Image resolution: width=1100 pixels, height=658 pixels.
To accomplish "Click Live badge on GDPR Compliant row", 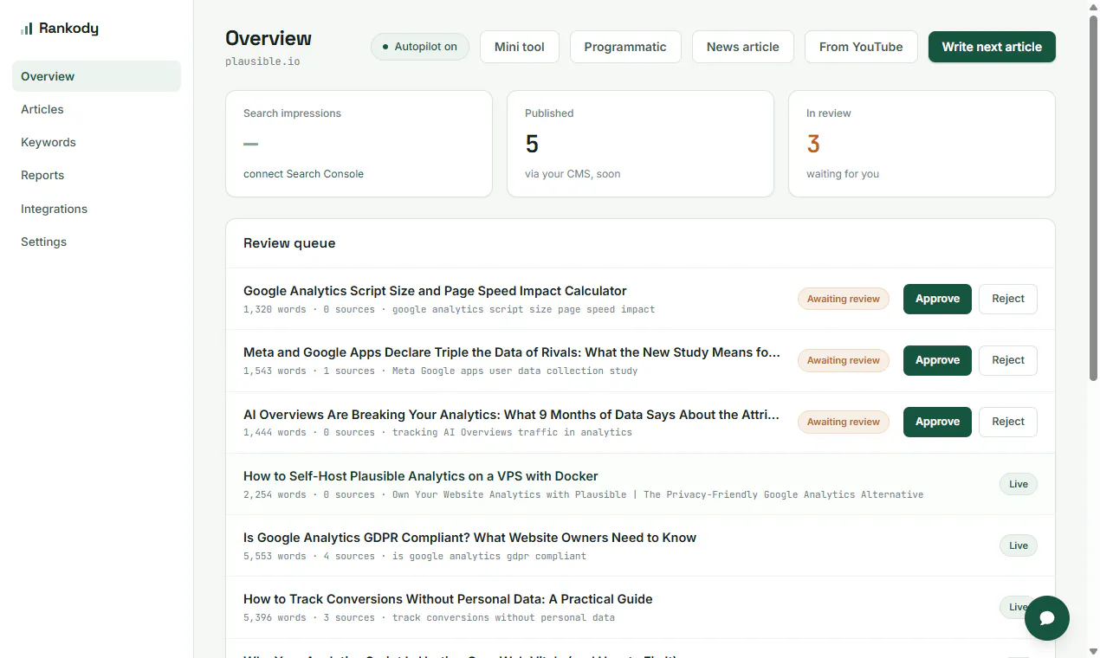I will 1019,545.
